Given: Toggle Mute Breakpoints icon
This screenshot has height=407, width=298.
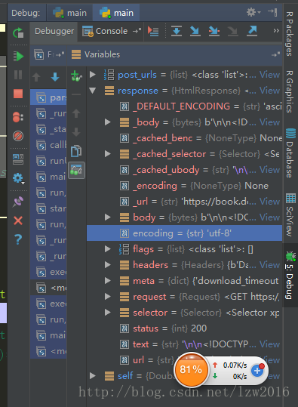Looking at the screenshot, I should 18,136.
